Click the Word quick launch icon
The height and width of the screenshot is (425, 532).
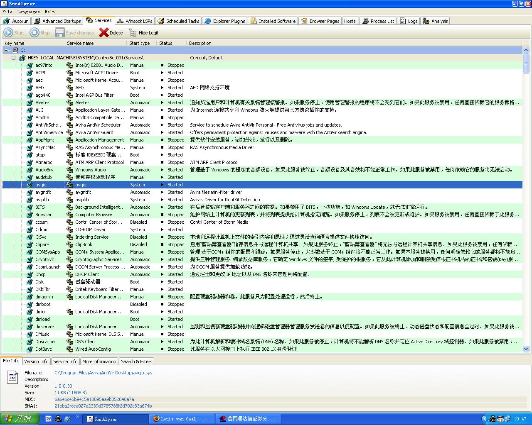tap(48, 419)
